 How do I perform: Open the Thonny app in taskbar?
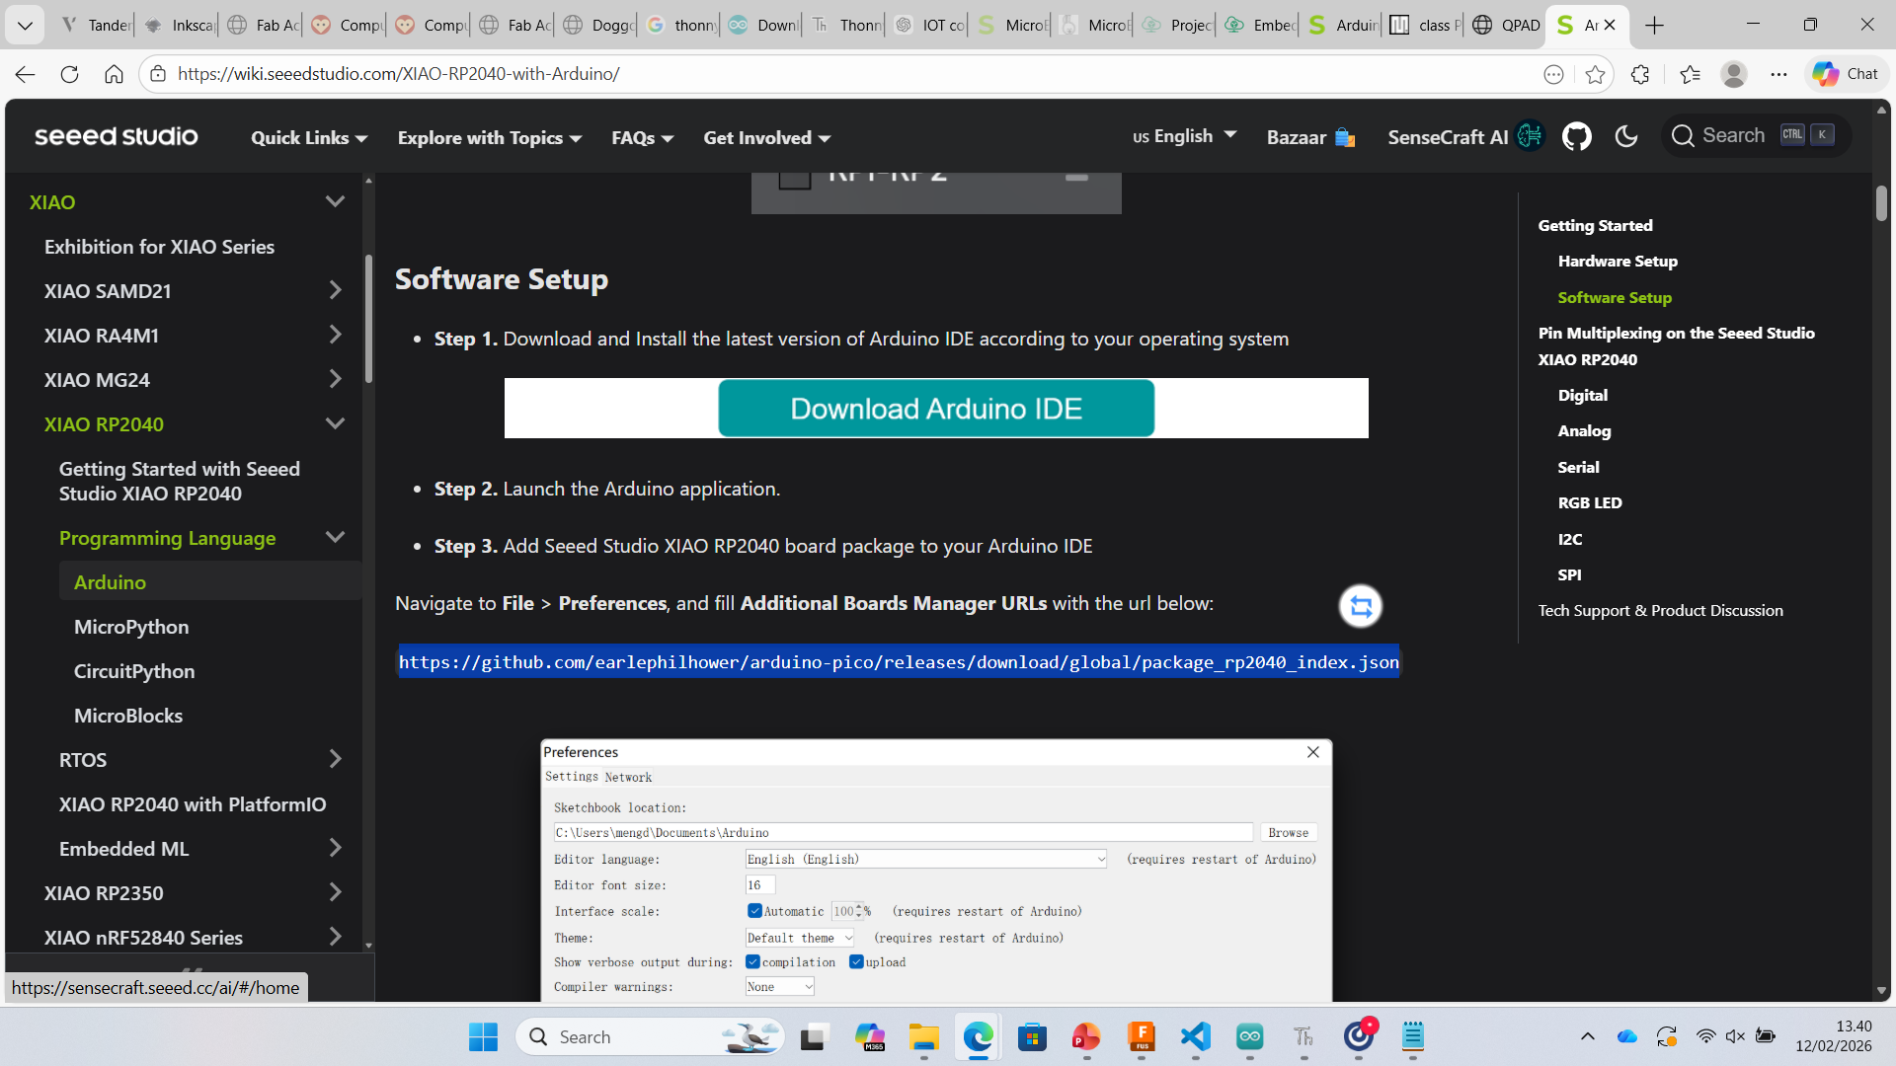click(1303, 1036)
